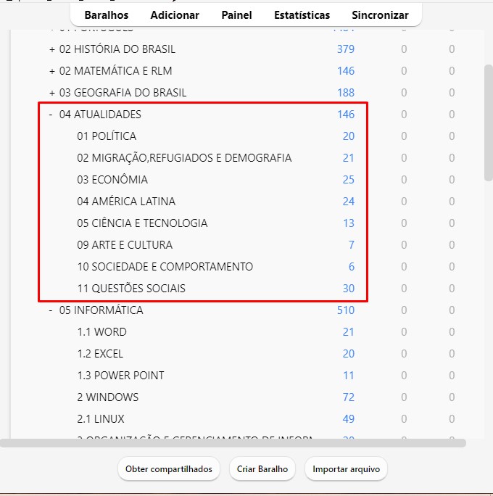Open the Adicionar menu item
493x496 pixels.
(175, 15)
